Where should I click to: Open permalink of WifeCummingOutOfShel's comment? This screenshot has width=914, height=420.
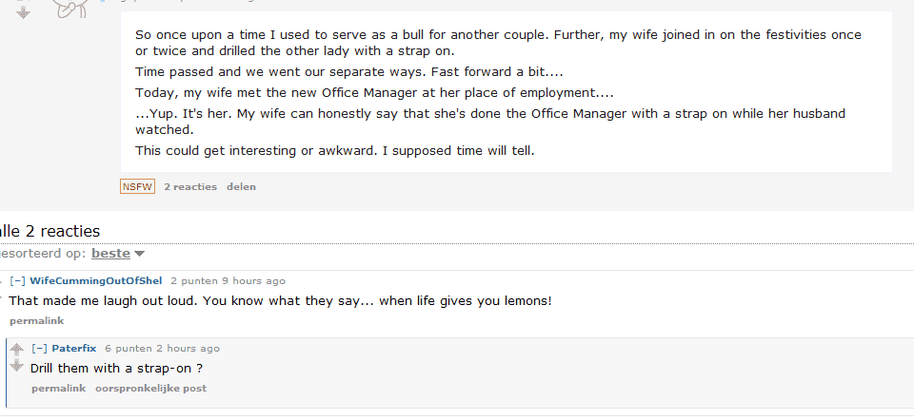pyautogui.click(x=36, y=321)
